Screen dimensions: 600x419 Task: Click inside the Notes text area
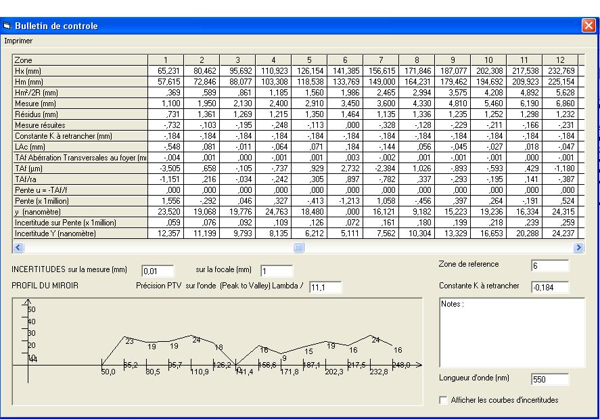click(512, 333)
